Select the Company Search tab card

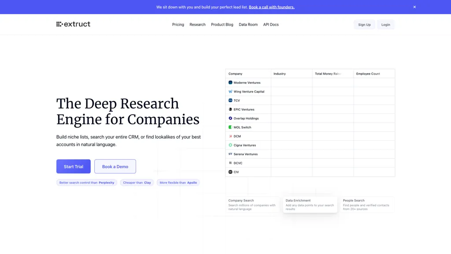coord(252,205)
